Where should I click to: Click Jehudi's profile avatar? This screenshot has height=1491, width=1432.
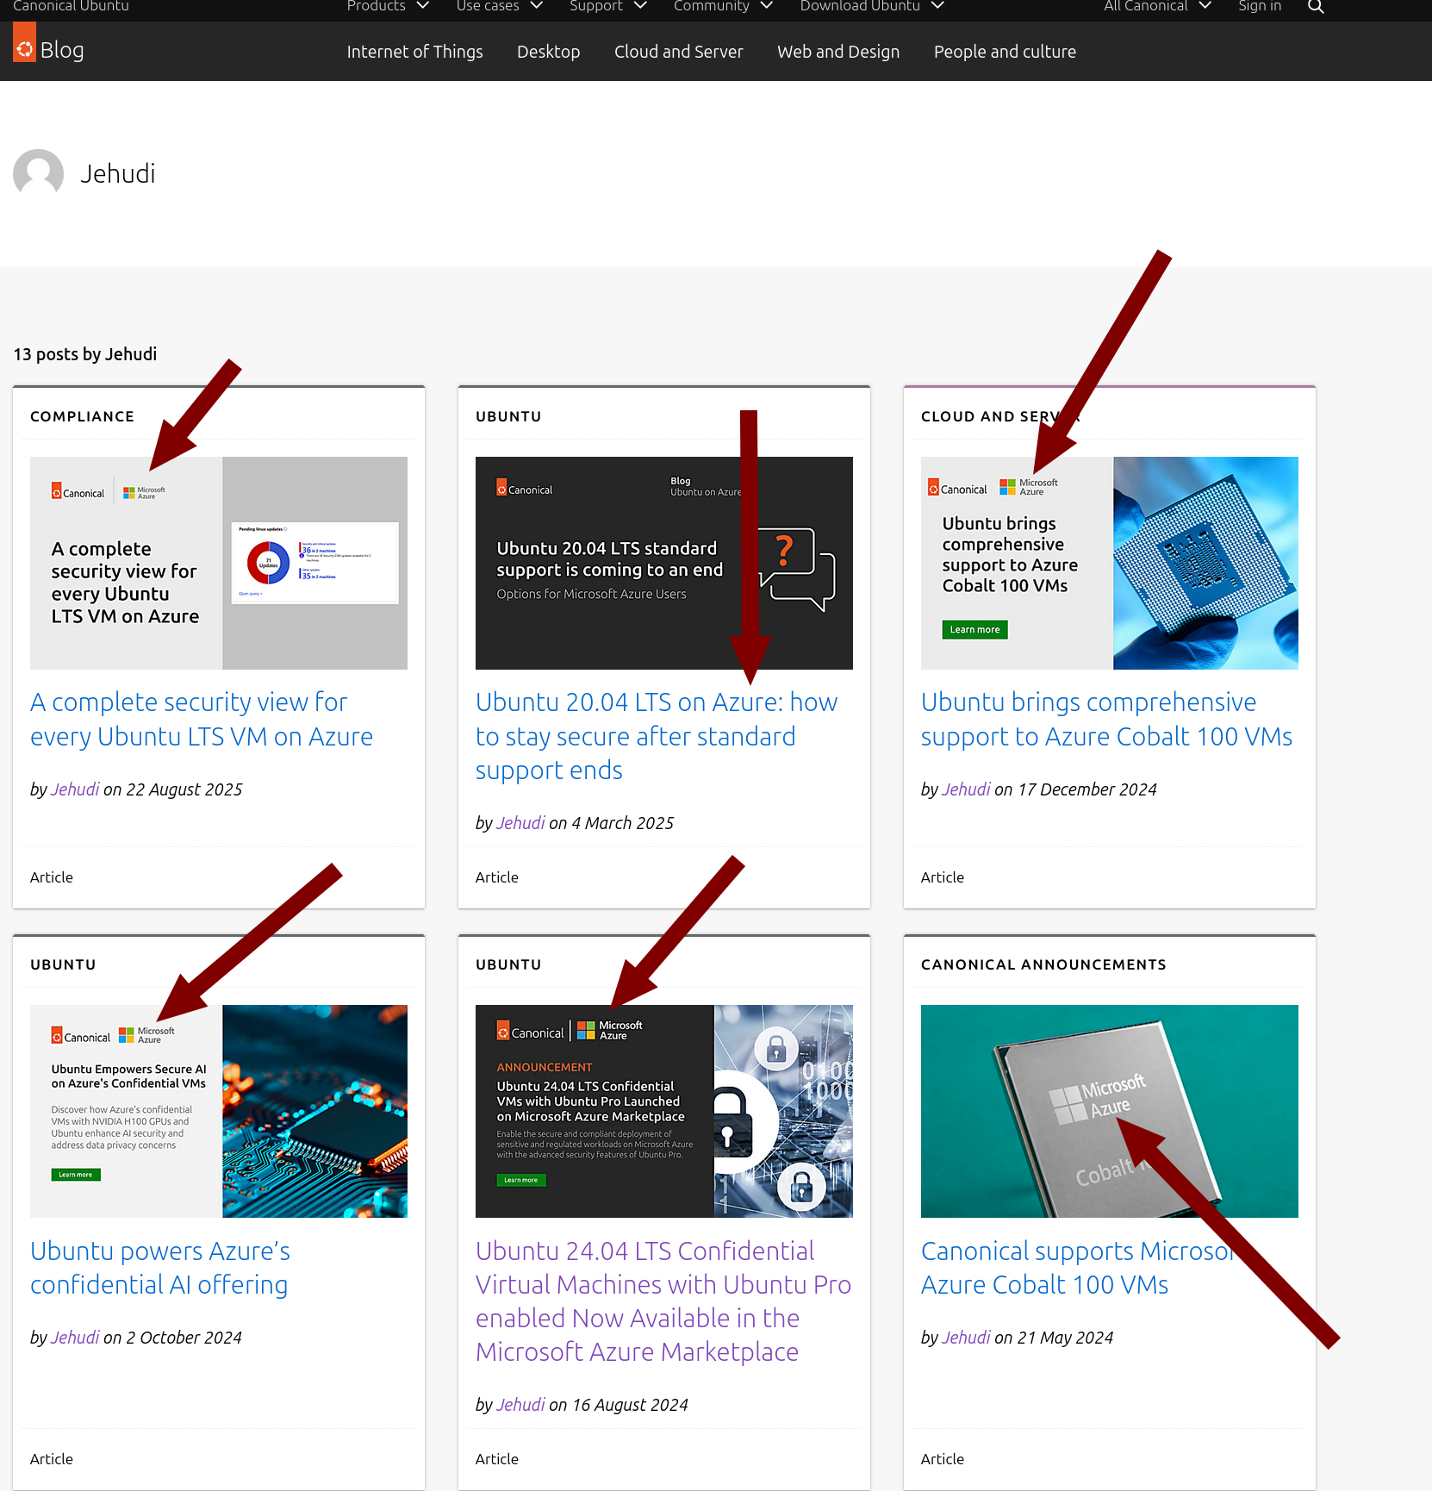click(39, 173)
